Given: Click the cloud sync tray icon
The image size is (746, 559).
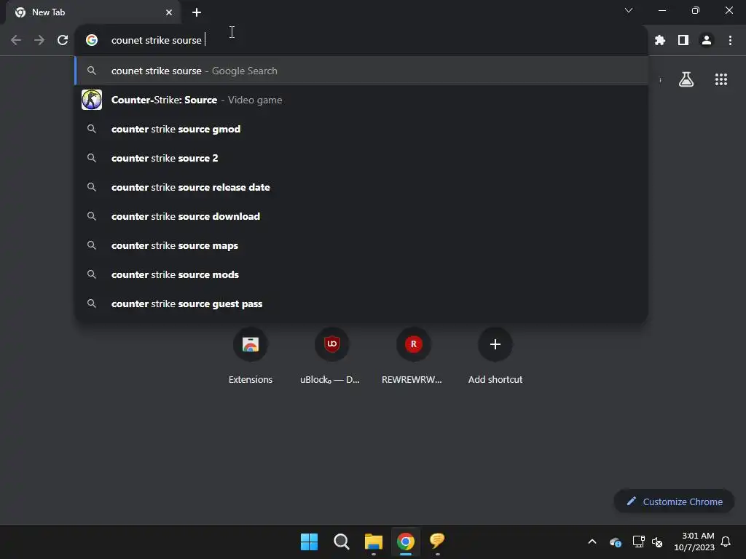Looking at the screenshot, I should pos(615,542).
